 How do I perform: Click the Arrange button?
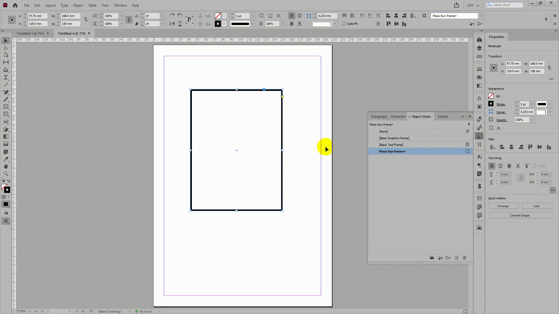click(x=503, y=206)
